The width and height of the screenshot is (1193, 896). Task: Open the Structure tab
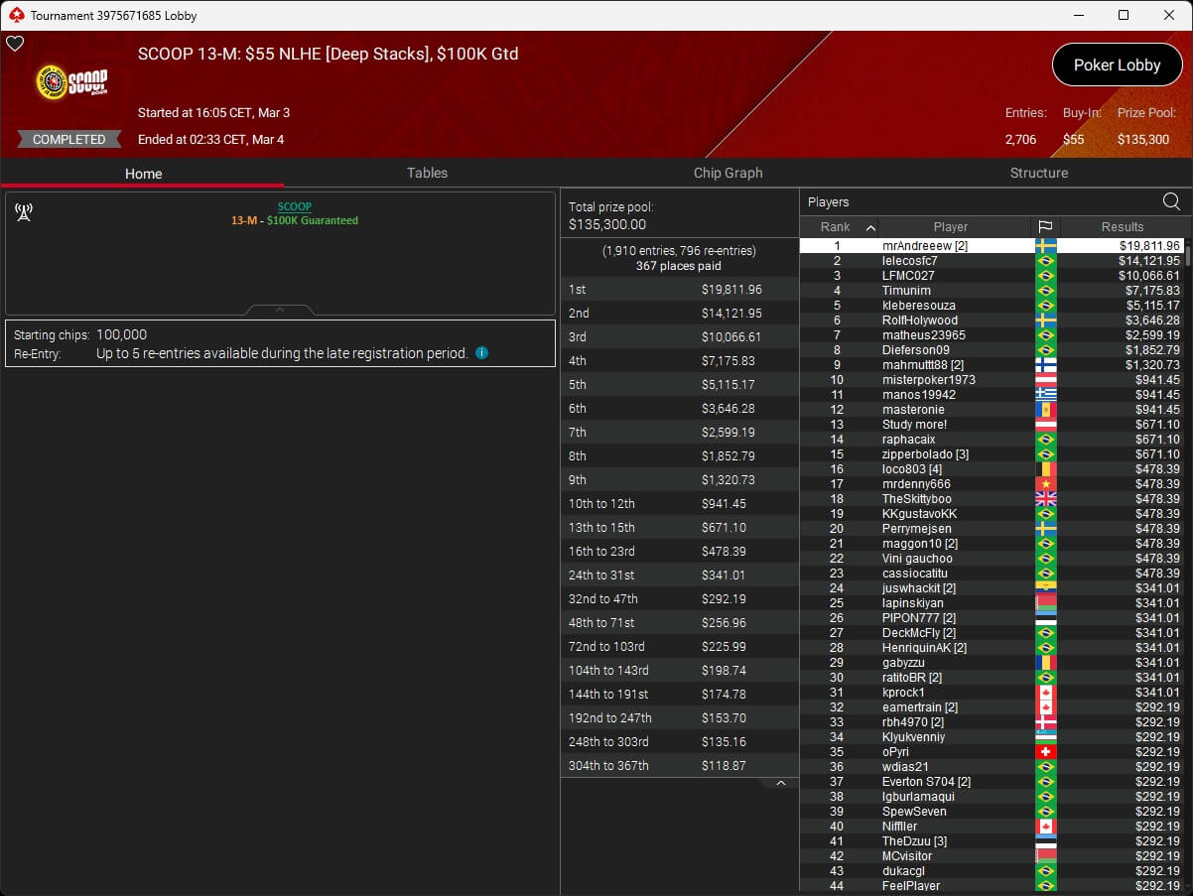1038,173
